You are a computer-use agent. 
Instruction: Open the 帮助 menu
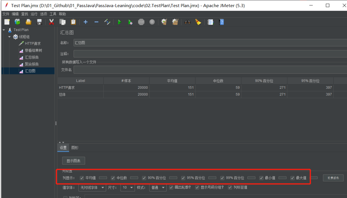62,14
